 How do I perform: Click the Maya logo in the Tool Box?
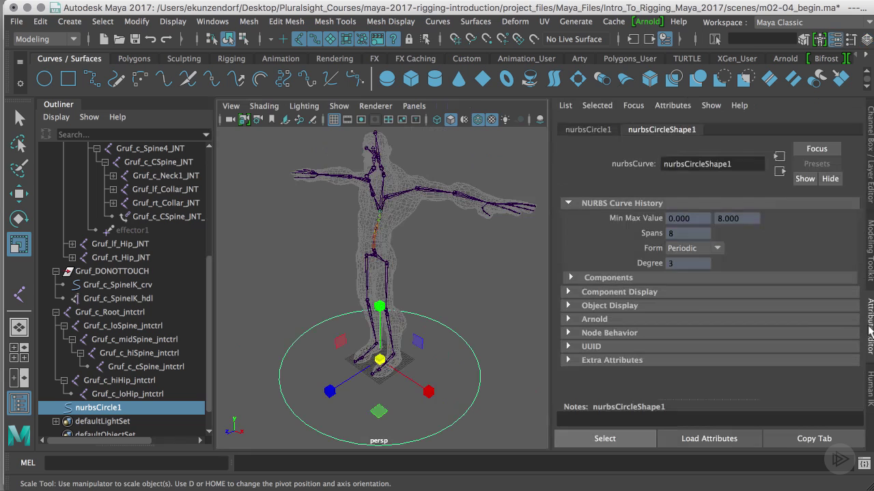click(19, 435)
